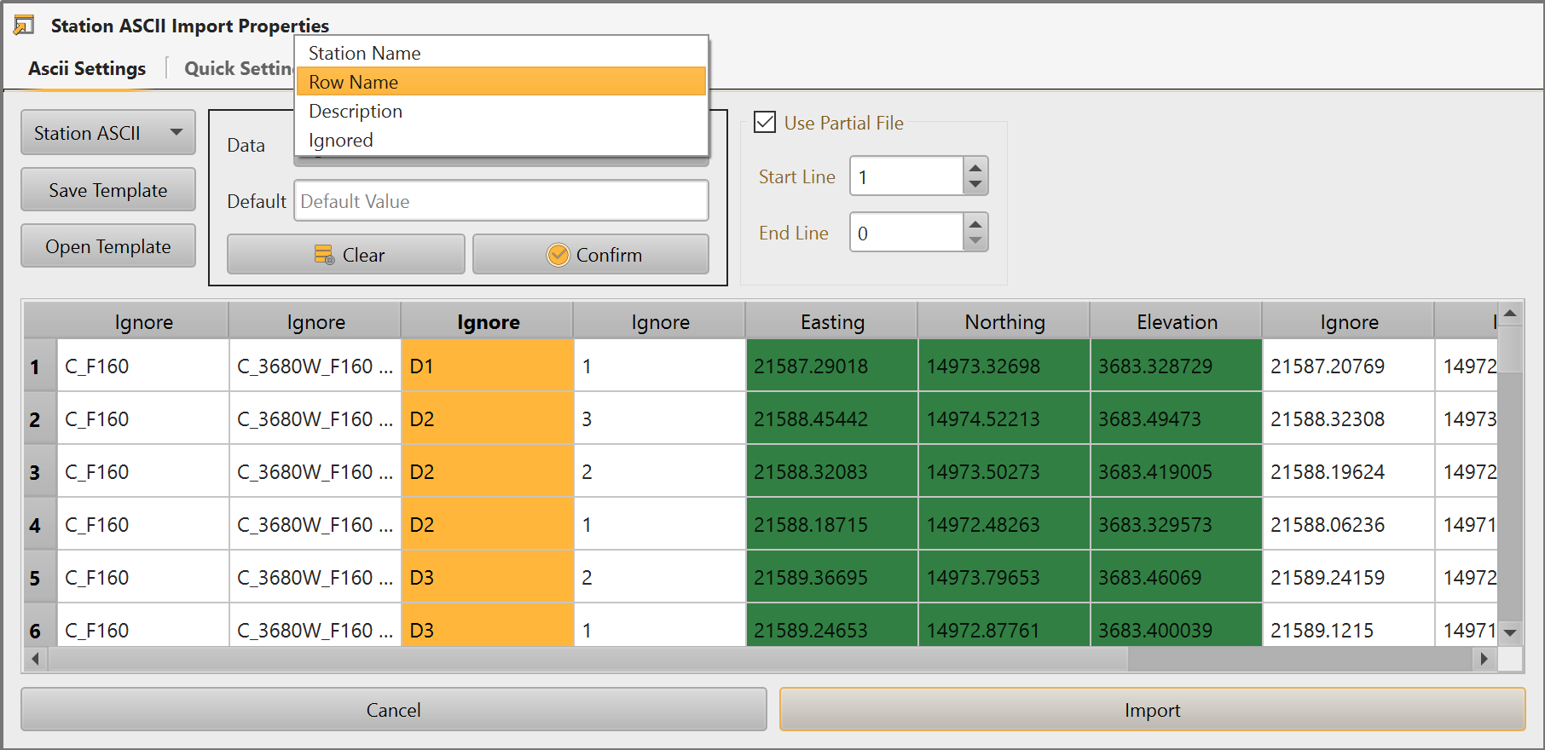Click the Save Template button
Viewport: 1545px width, 750px height.
point(108,190)
